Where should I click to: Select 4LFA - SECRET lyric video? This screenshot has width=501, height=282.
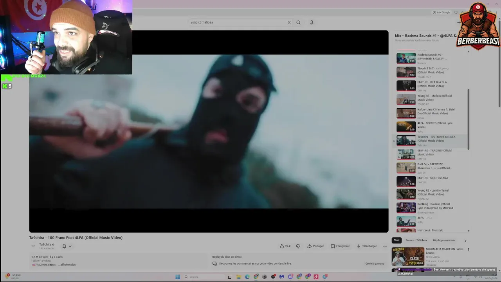coord(430,127)
